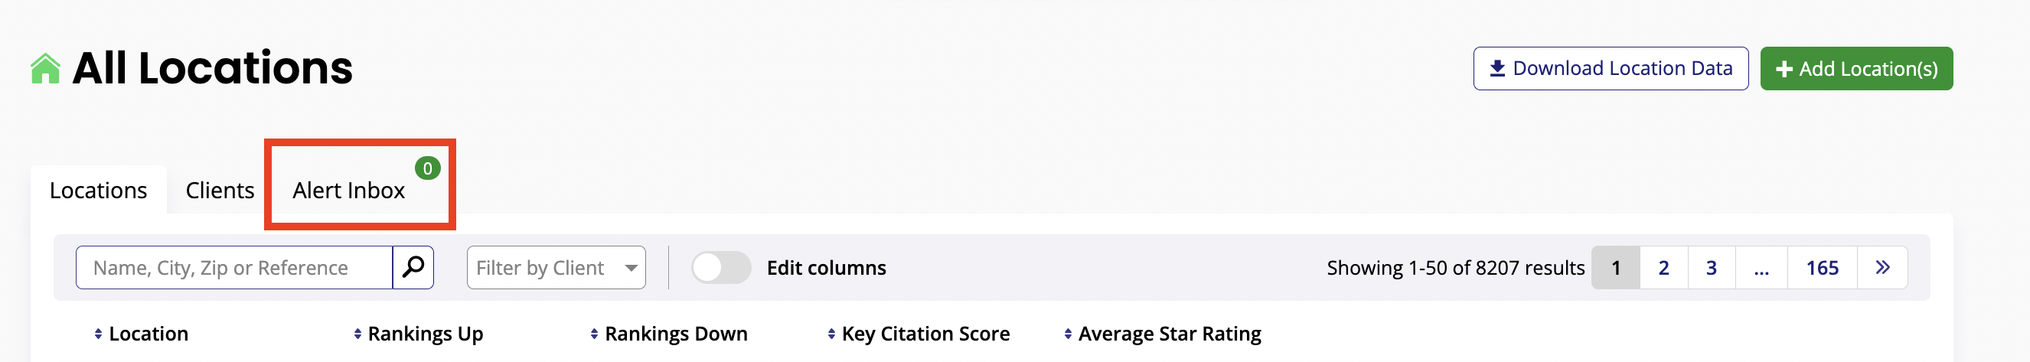
Task: Click the green home icon
Action: (x=45, y=69)
